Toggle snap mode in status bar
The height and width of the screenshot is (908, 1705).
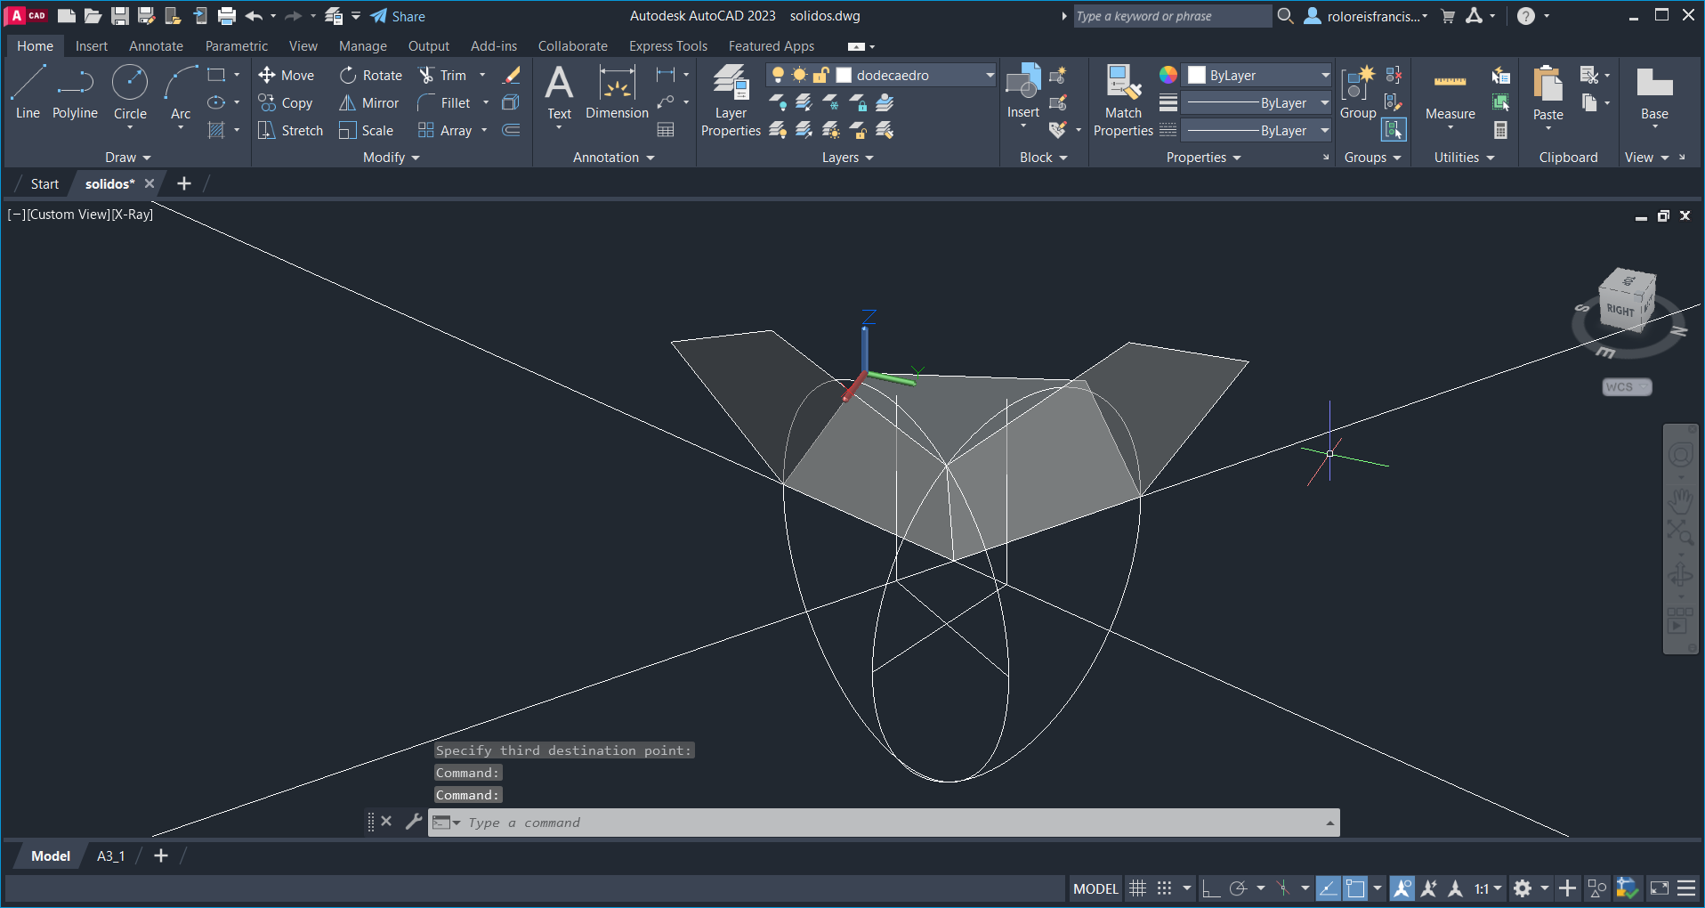click(1164, 888)
